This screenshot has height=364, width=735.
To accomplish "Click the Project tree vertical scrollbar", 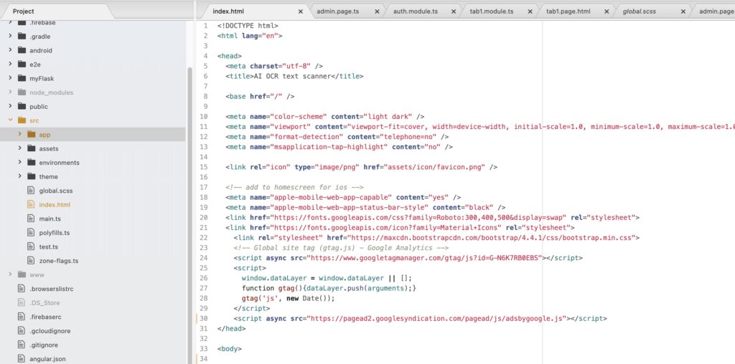I will (x=189, y=215).
